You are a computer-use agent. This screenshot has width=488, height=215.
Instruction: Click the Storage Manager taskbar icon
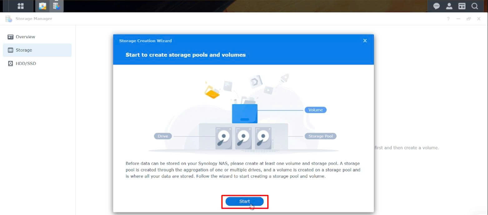(x=56, y=6)
